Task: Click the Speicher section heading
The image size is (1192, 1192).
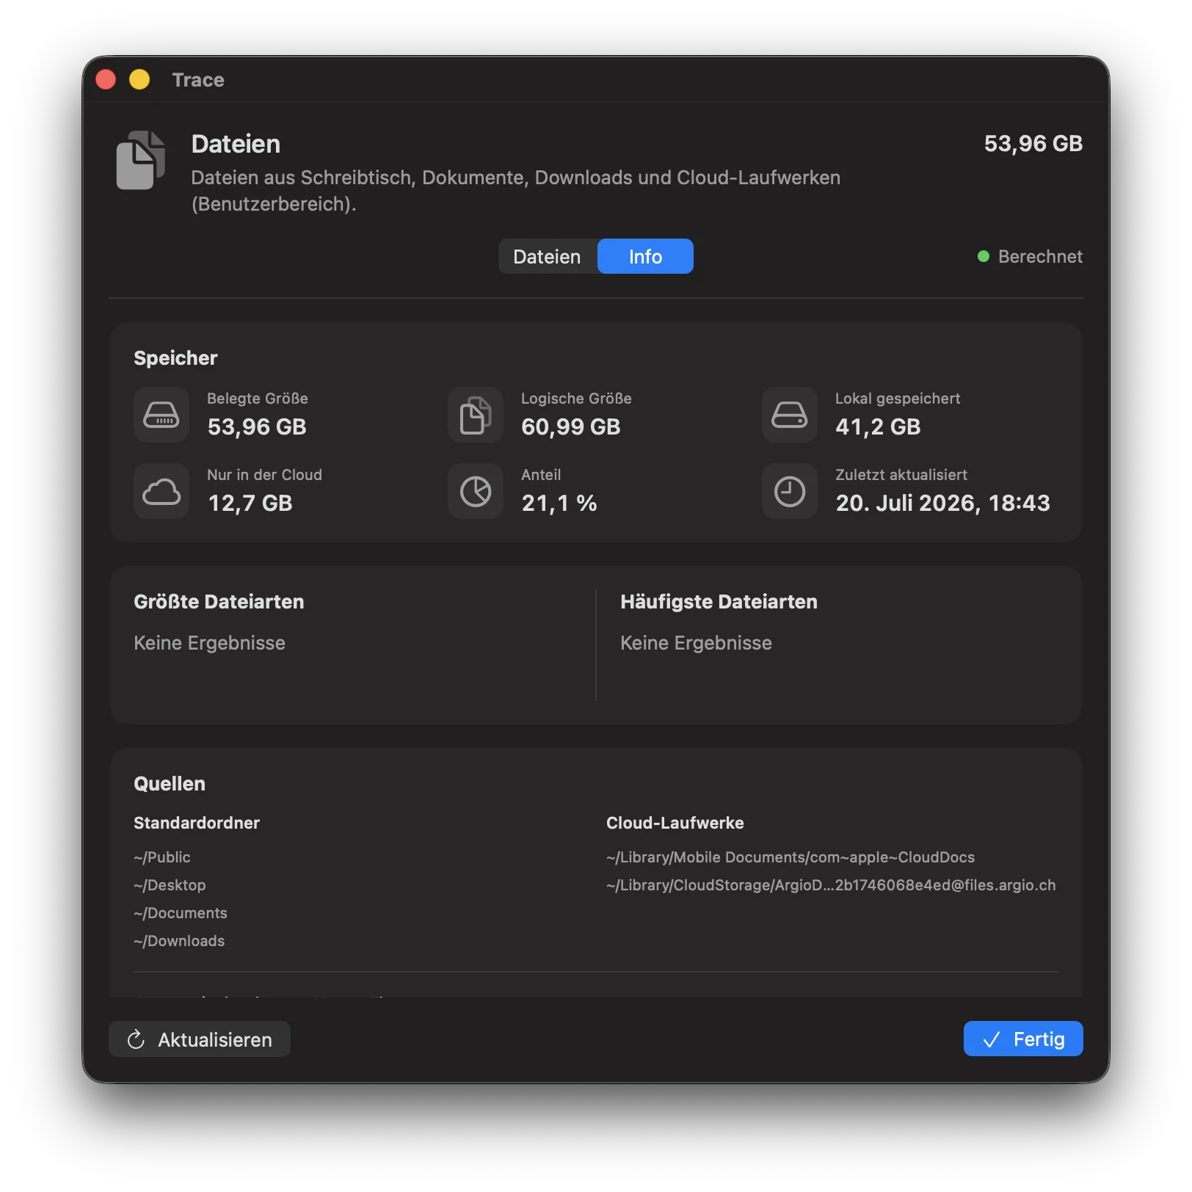Action: pos(175,358)
